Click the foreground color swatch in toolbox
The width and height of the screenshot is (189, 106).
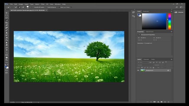(6, 67)
